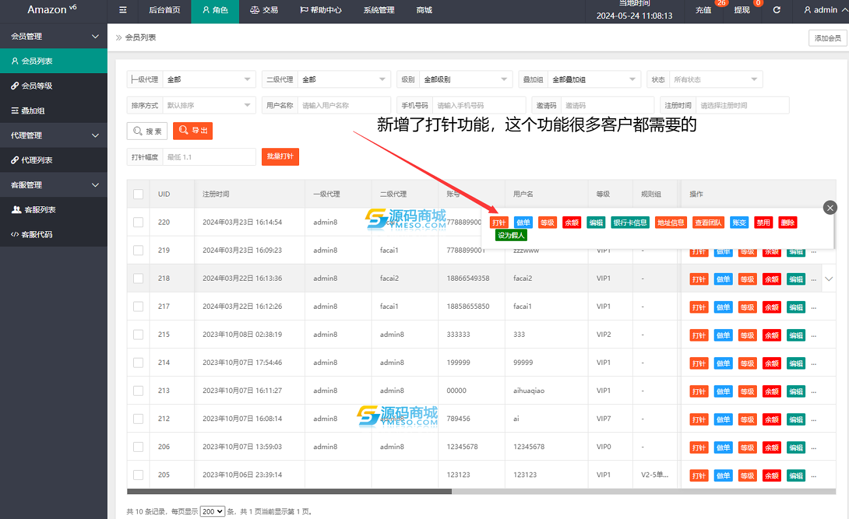Viewport: 849px width, 519px height.
Task: Open the 客服列表 sidebar item
Action: click(x=54, y=210)
